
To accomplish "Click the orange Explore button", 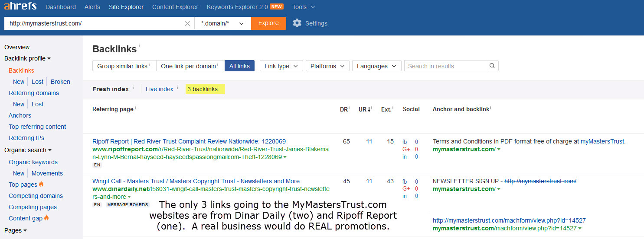I will [268, 23].
